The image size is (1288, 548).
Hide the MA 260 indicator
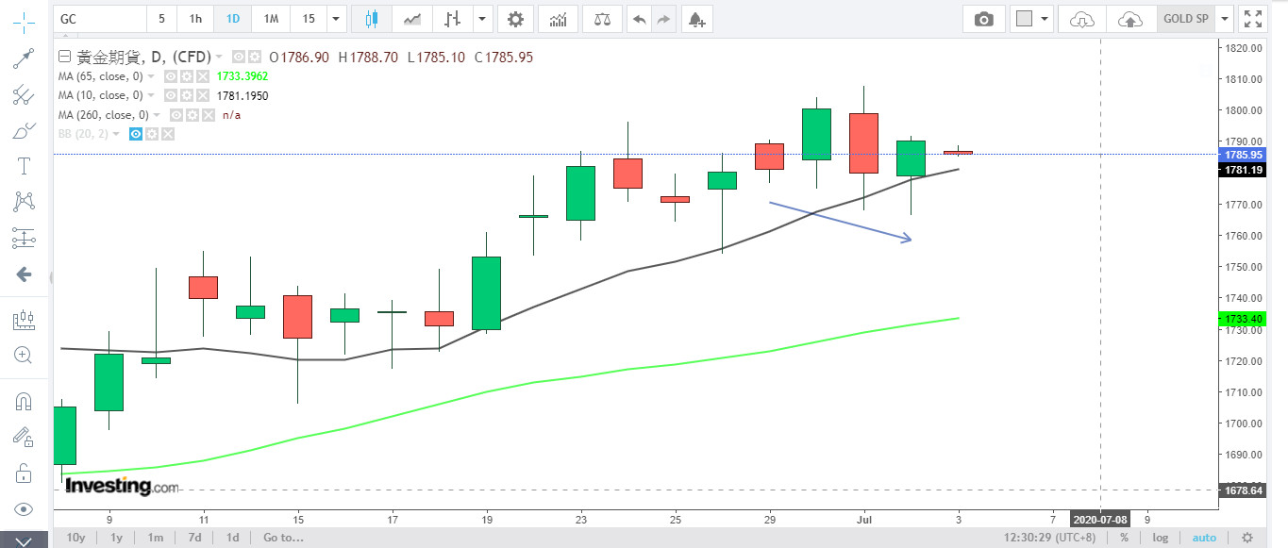176,115
